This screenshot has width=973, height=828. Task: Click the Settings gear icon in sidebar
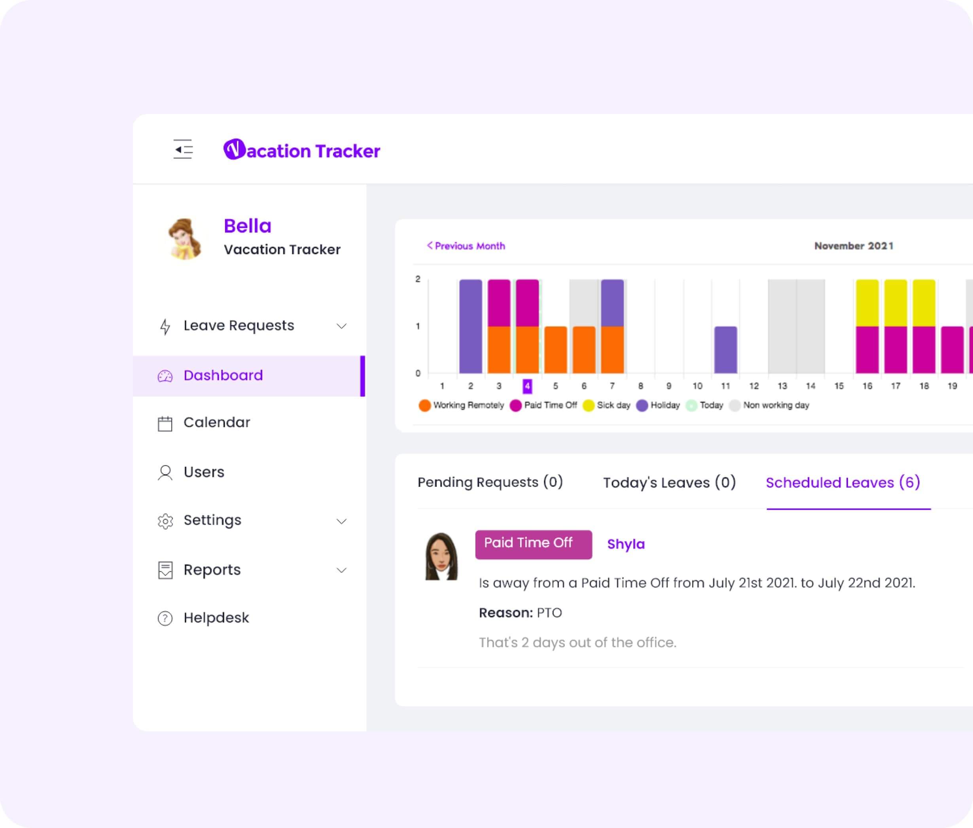(x=164, y=520)
